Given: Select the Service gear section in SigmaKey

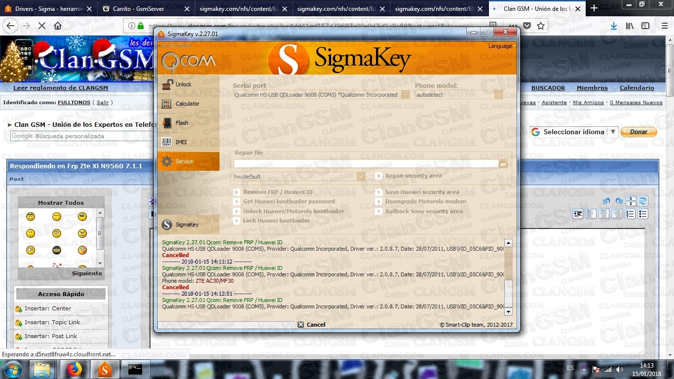Looking at the screenshot, I should (x=188, y=161).
